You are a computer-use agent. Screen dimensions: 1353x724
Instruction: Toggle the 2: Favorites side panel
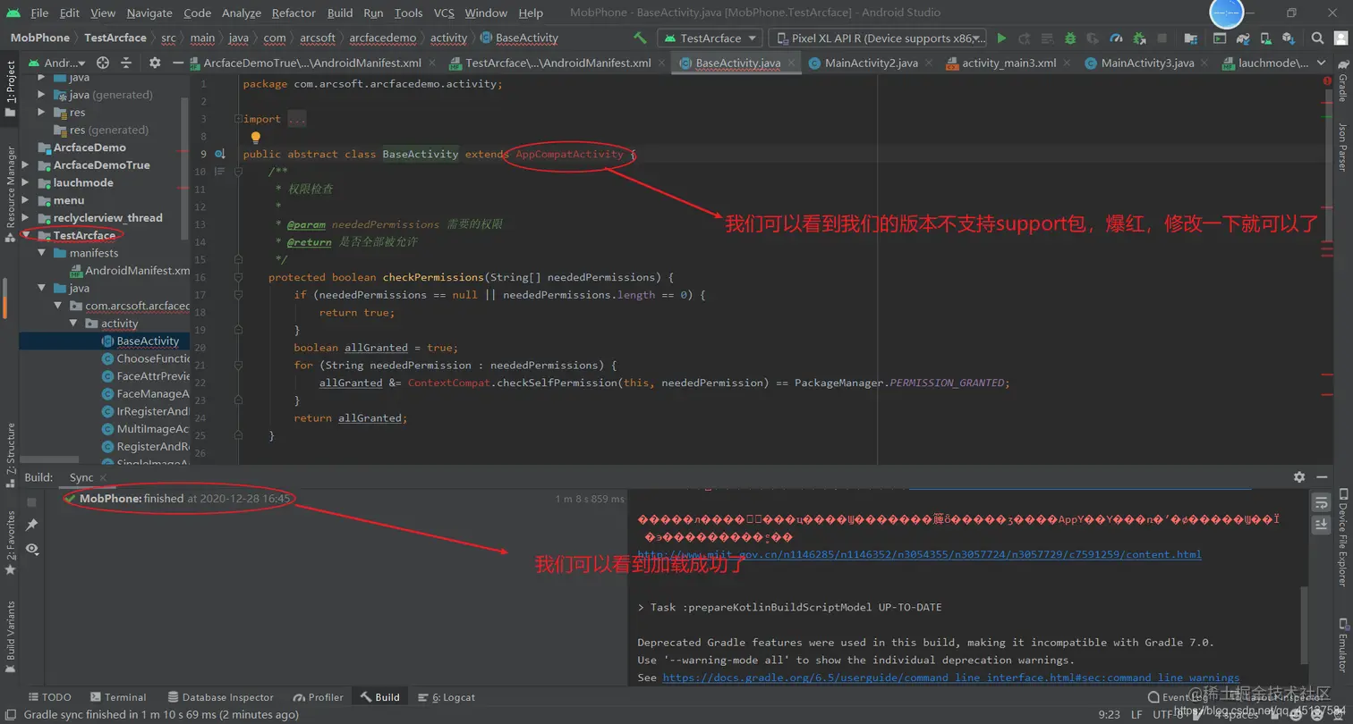11,543
